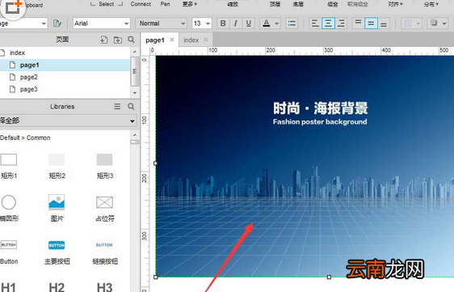Open the 分布 distribute menu

click(431, 4)
